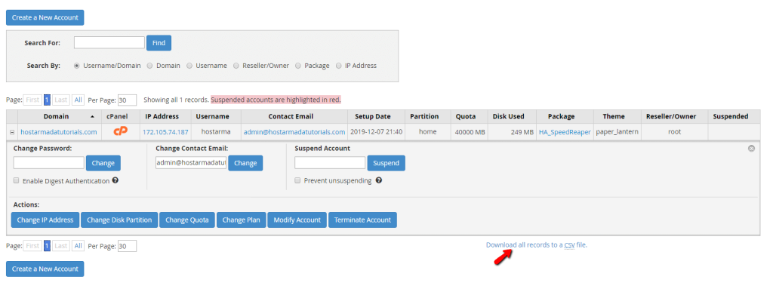The height and width of the screenshot is (292, 773).
Task: Select Package search option
Action: 298,66
